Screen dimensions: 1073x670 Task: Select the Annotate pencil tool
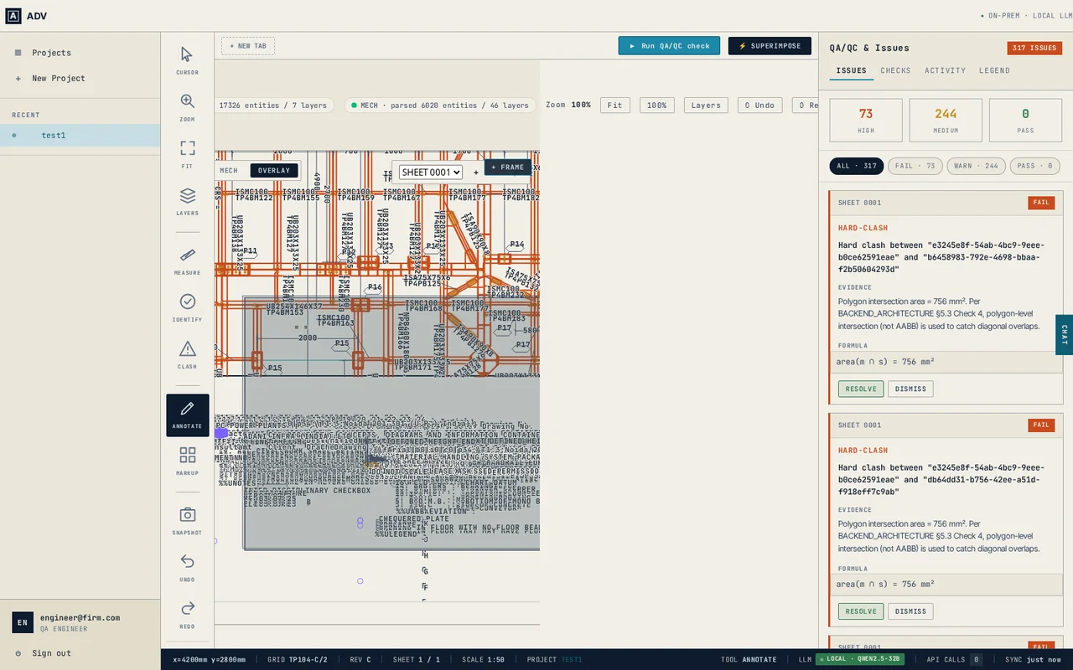(187, 415)
